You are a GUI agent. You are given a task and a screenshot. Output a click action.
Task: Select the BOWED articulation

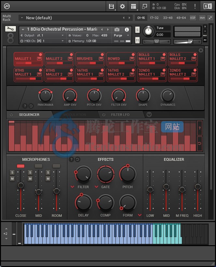121,59
